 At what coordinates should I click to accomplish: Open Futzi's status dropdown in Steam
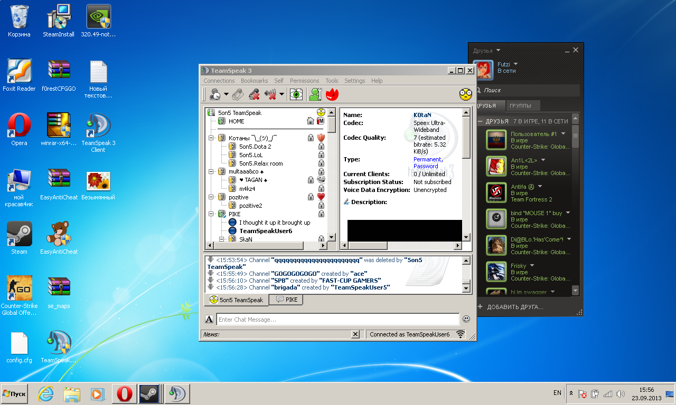pyautogui.click(x=515, y=64)
